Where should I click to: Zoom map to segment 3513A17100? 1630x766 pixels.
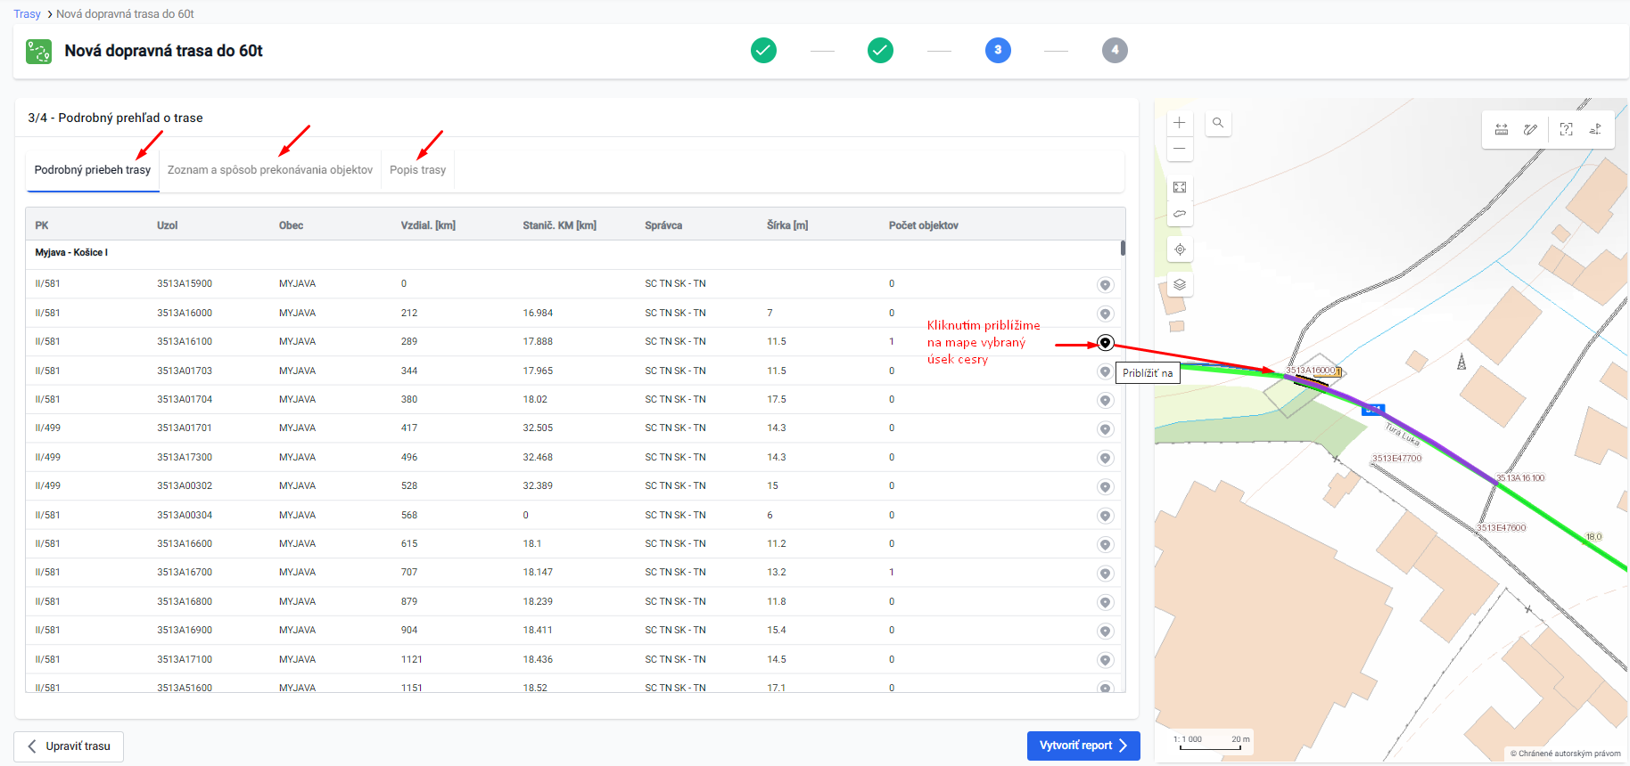tap(1105, 660)
